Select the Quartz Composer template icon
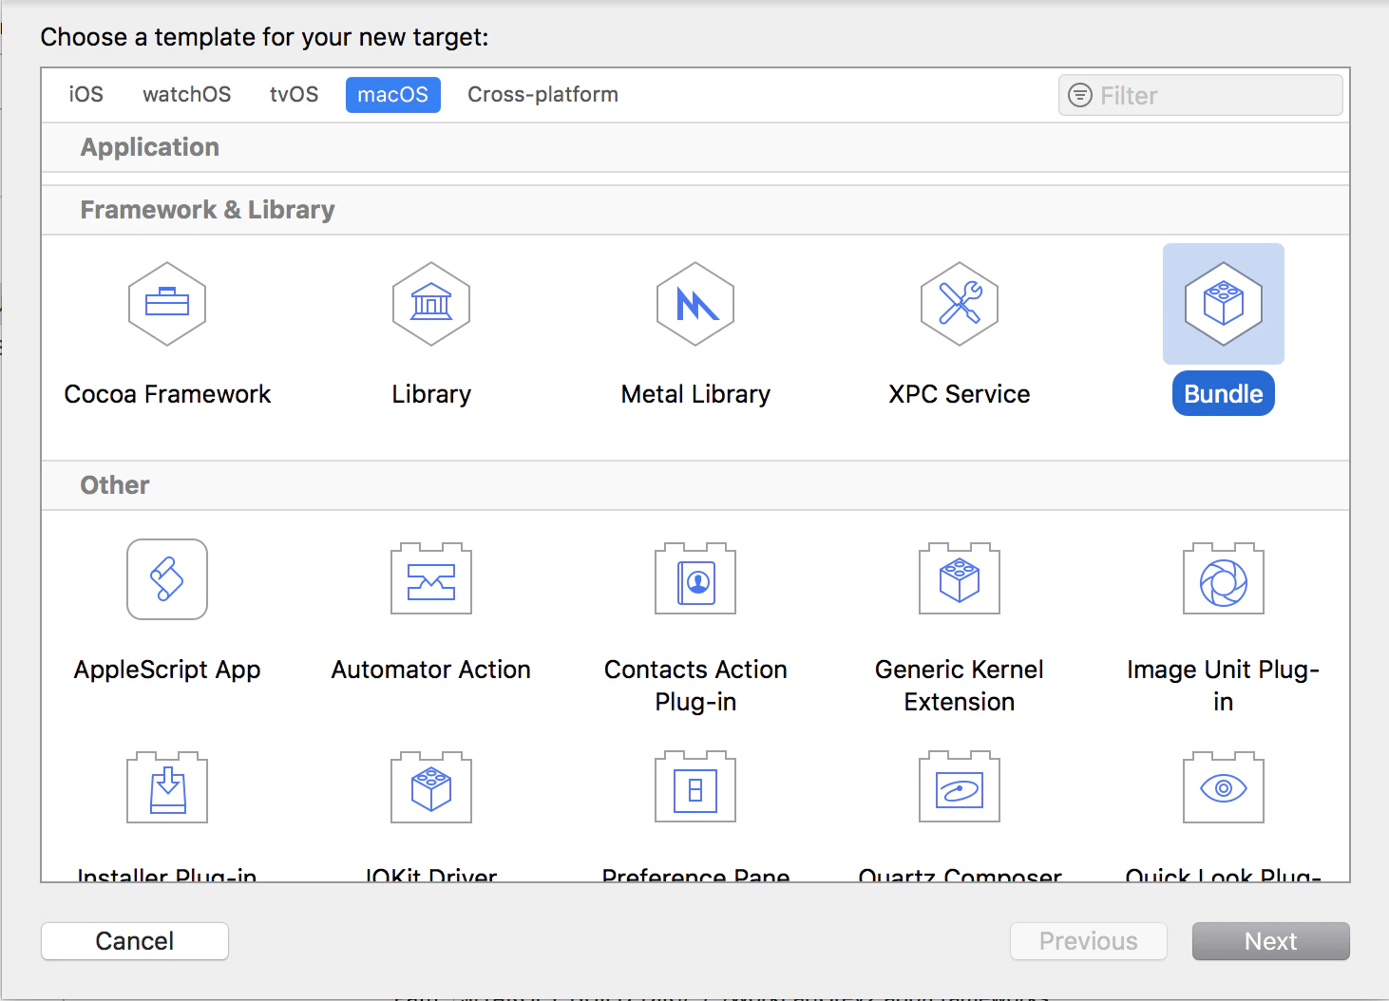 click(960, 787)
